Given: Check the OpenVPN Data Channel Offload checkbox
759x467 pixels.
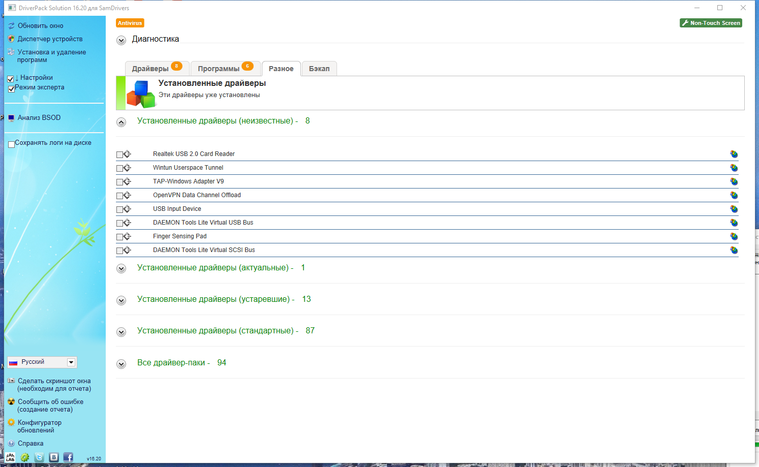Looking at the screenshot, I should click(x=119, y=196).
